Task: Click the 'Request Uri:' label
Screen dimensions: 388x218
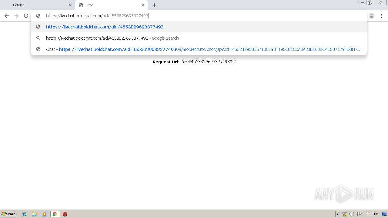Action: coord(166,62)
